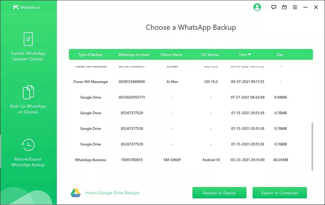Open the hamburger menu
Image resolution: width=325 pixels, height=205 pixels.
coord(295,7)
